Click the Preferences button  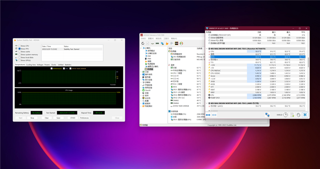click(84, 118)
